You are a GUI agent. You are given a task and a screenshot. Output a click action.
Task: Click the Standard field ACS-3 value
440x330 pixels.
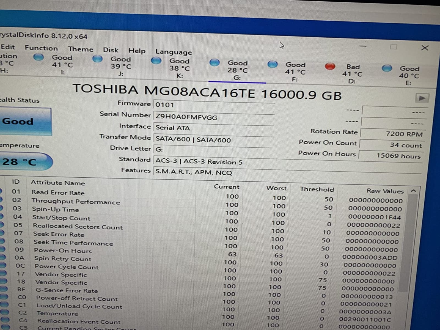click(288, 162)
